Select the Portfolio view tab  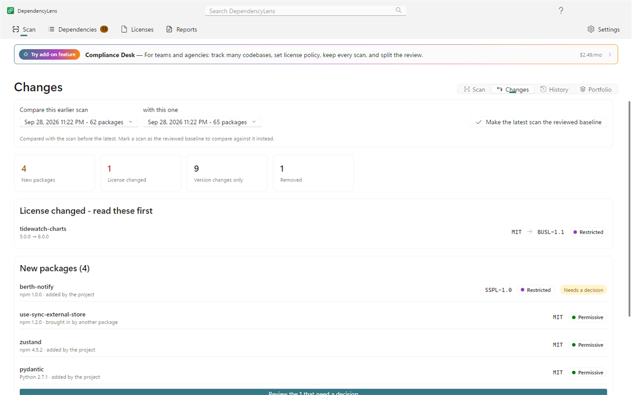[596, 89]
